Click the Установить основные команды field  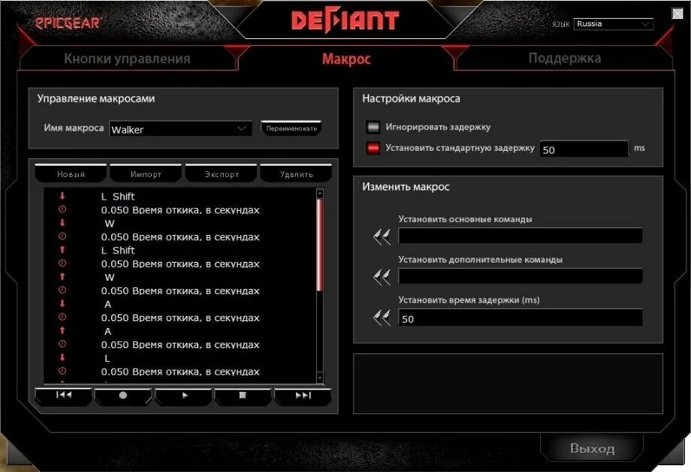coord(520,236)
